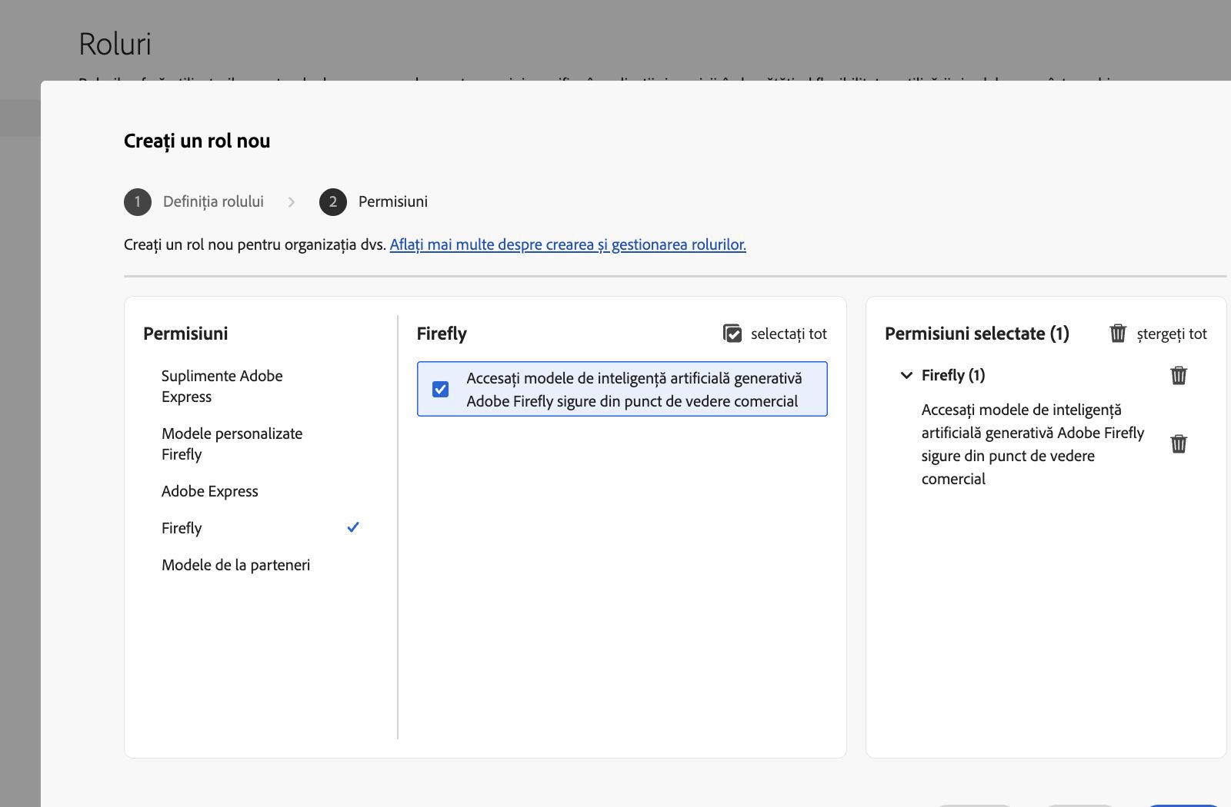
Task: Click the numbered circle for step 1
Action: pos(138,202)
